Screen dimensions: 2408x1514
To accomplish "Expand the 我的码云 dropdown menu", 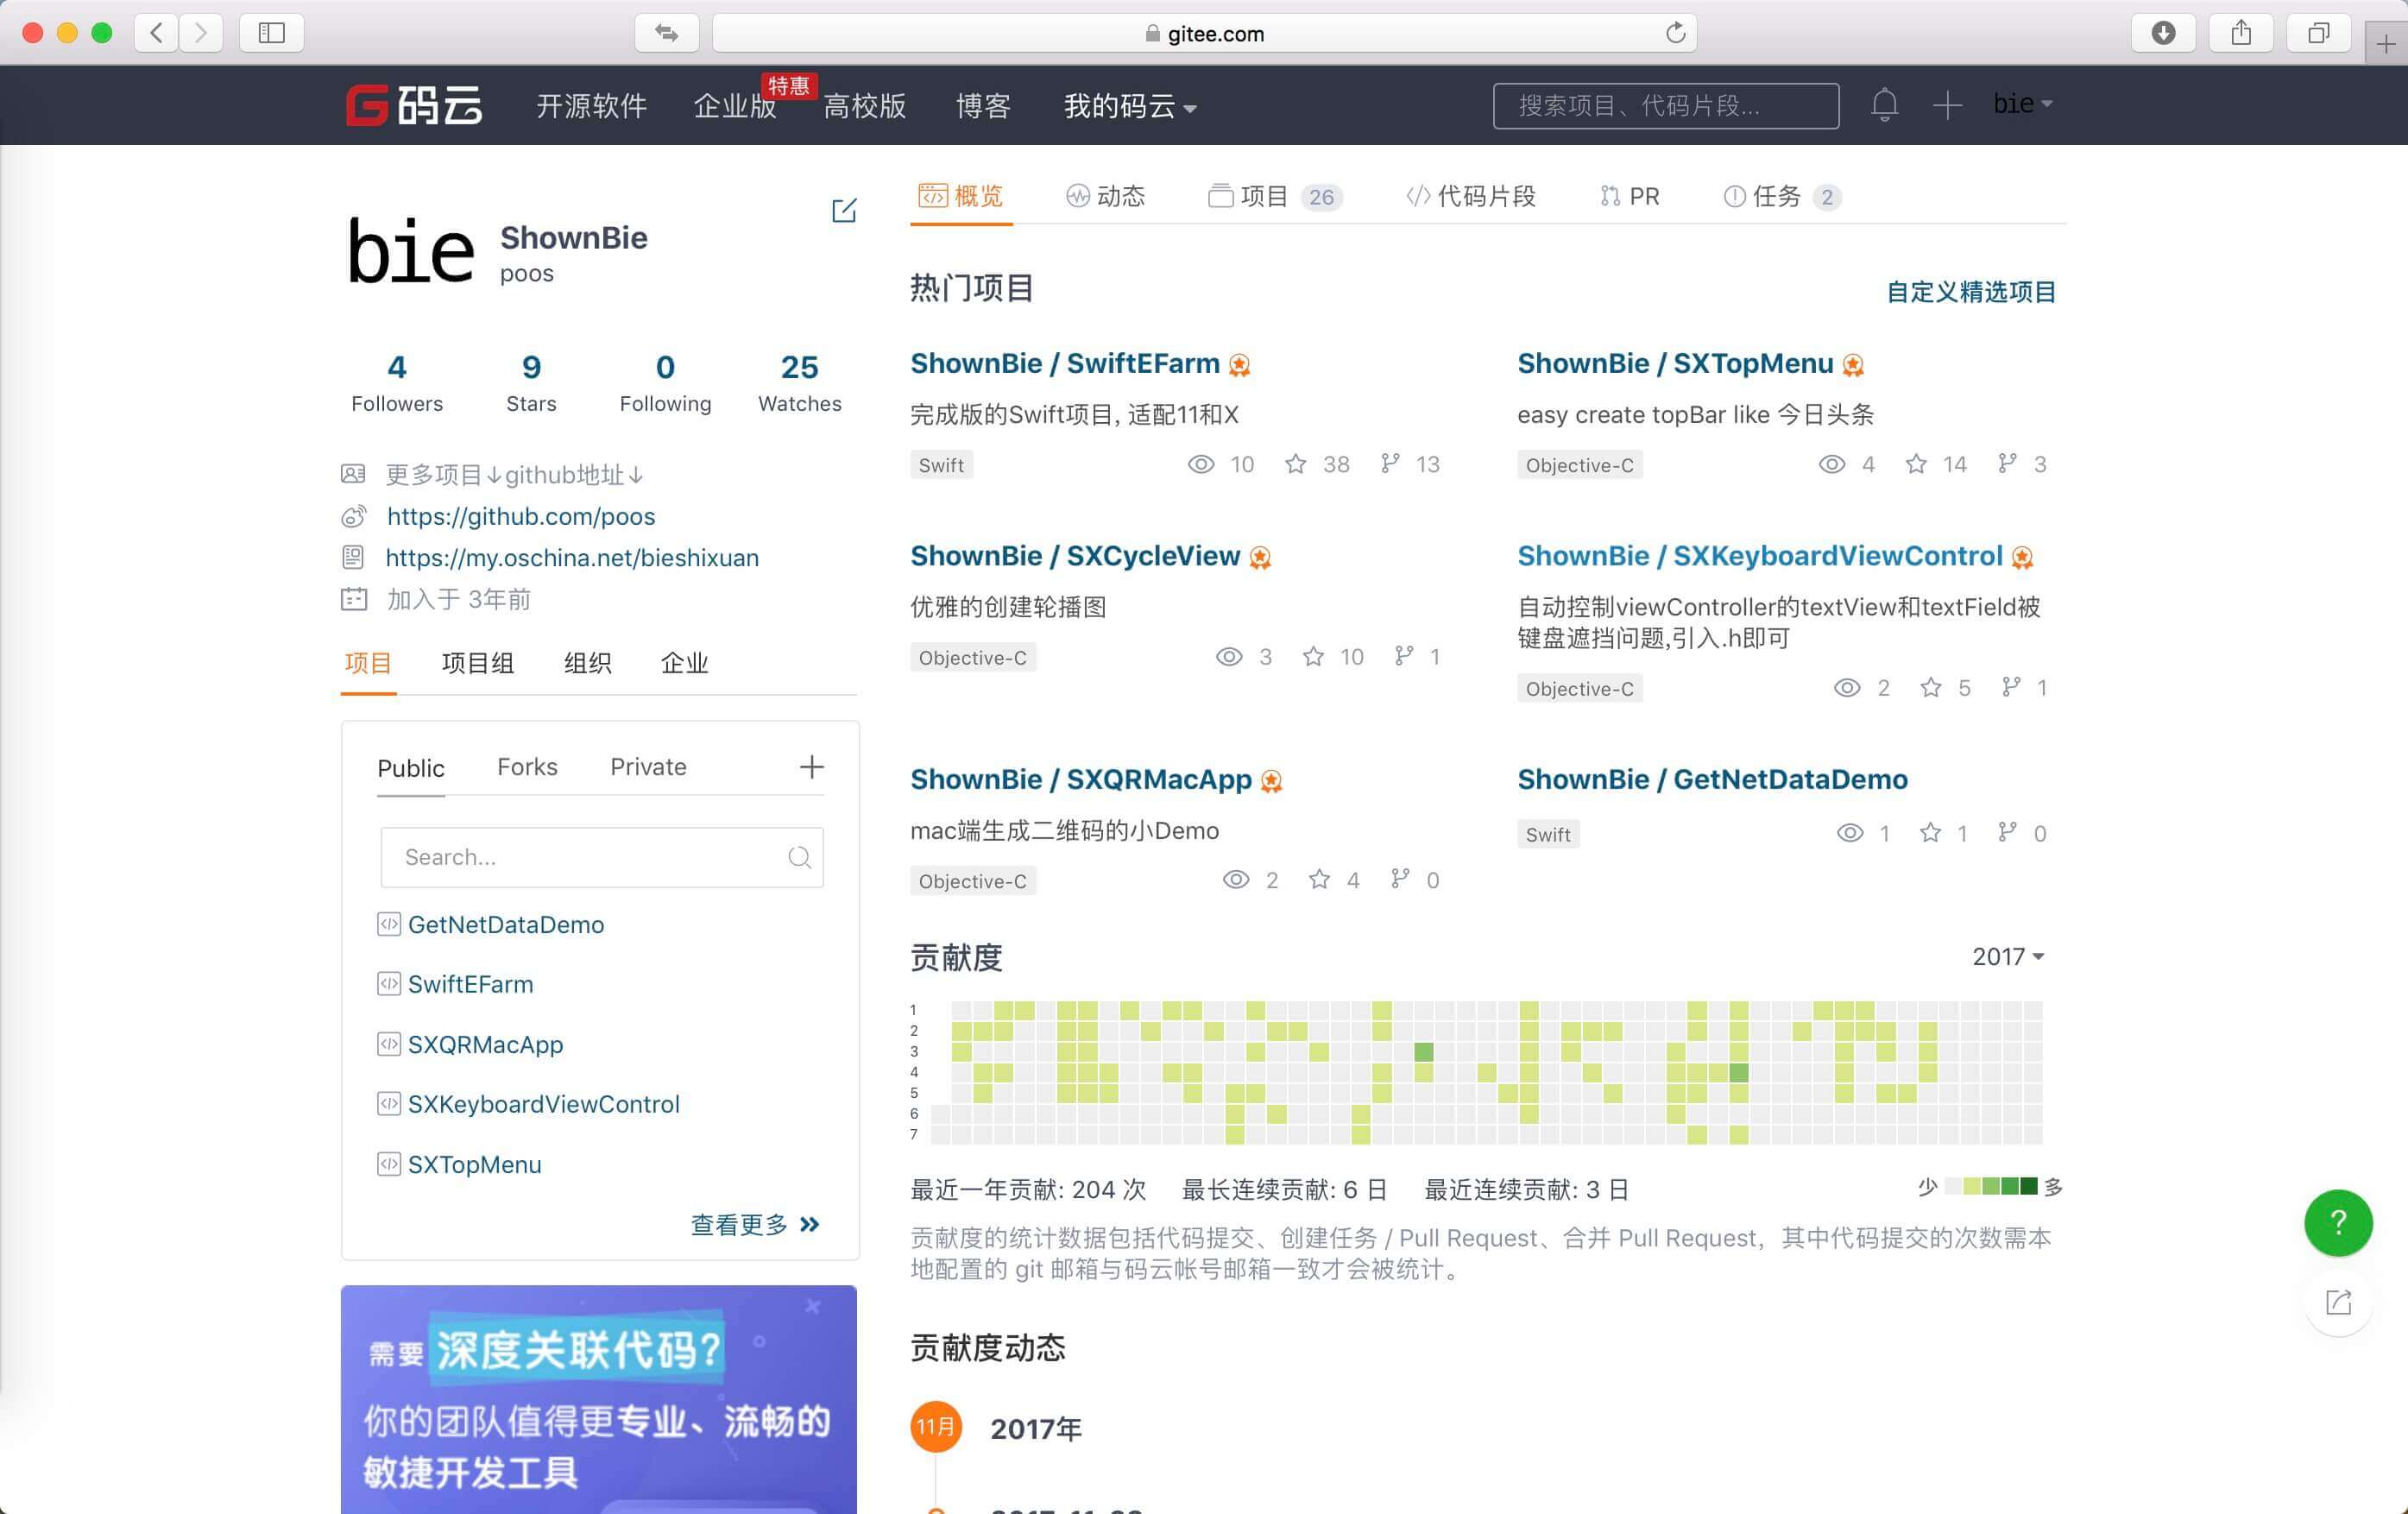I will click(x=1130, y=106).
